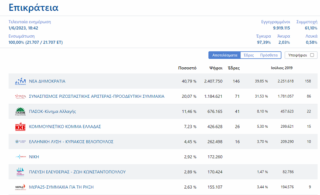Click Πλεύση Ελευθερίας 2019 votes 82.786
Image resolution: width=320 pixels, height=195 pixels.
(x=288, y=172)
